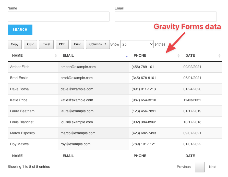
Task: Click katie@example.com email cell
Action: pos(94,100)
